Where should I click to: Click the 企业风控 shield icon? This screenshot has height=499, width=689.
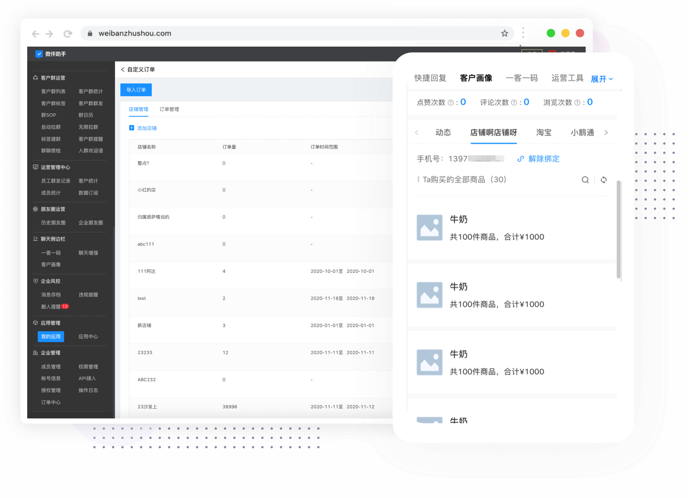pos(35,281)
